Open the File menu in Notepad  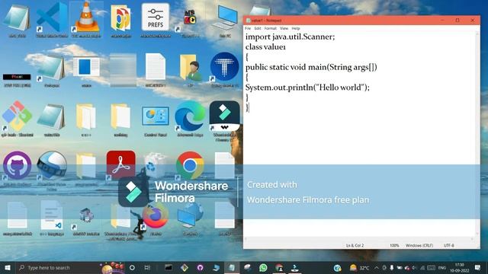coord(248,28)
